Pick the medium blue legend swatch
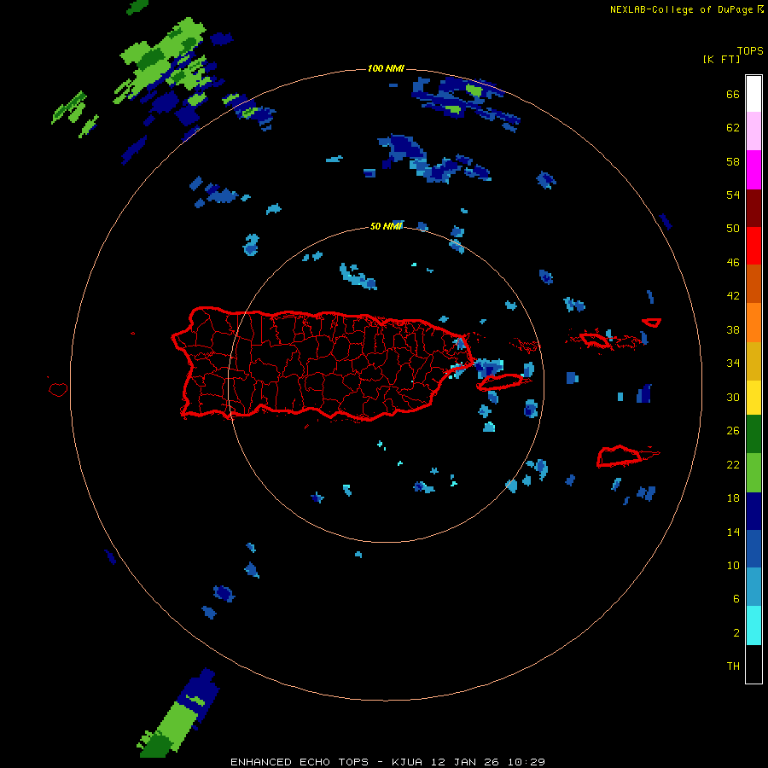The image size is (768, 768). click(x=753, y=549)
